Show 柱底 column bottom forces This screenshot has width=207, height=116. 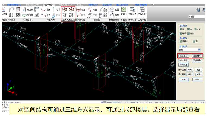point(56,15)
